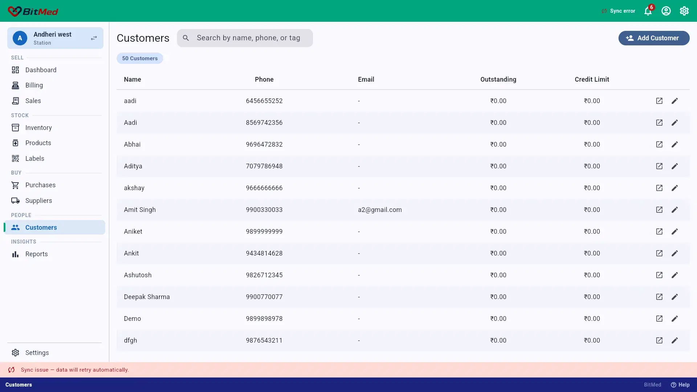This screenshot has height=392, width=697.
Task: Edit customer Aniket with pencil icon
Action: pyautogui.click(x=675, y=232)
